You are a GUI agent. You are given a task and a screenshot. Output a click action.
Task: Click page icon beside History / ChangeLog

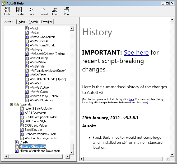coord(17,147)
